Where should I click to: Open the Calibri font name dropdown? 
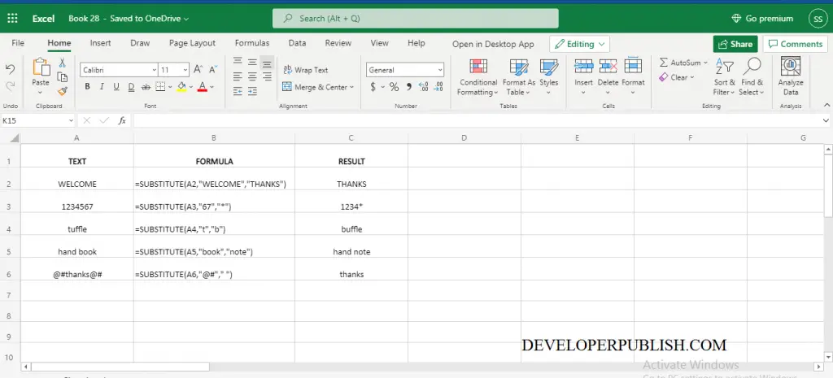[154, 70]
